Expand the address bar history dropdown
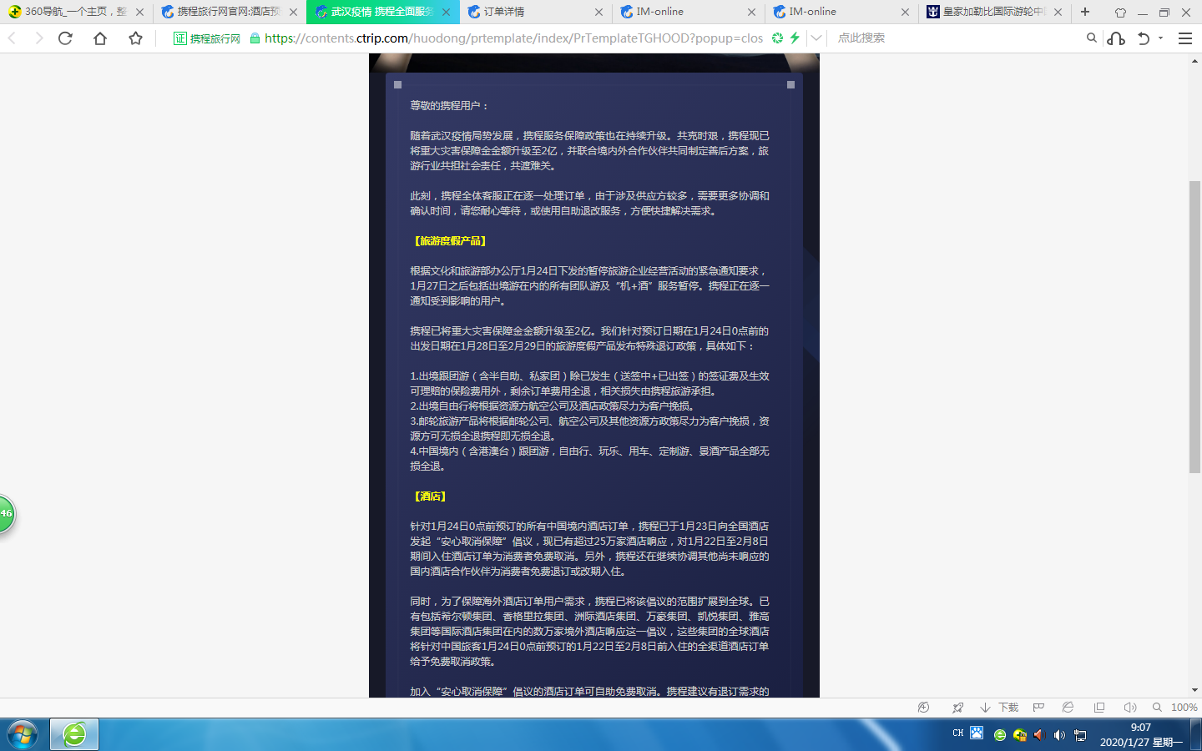The width and height of the screenshot is (1202, 751). coord(816,38)
